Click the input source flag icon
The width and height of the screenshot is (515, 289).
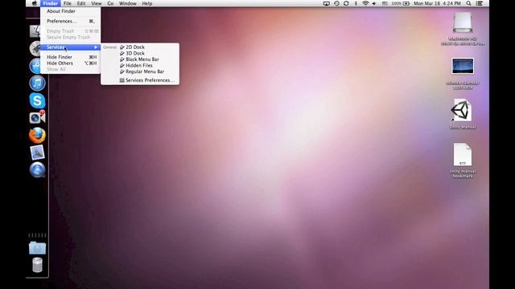coord(385,3)
